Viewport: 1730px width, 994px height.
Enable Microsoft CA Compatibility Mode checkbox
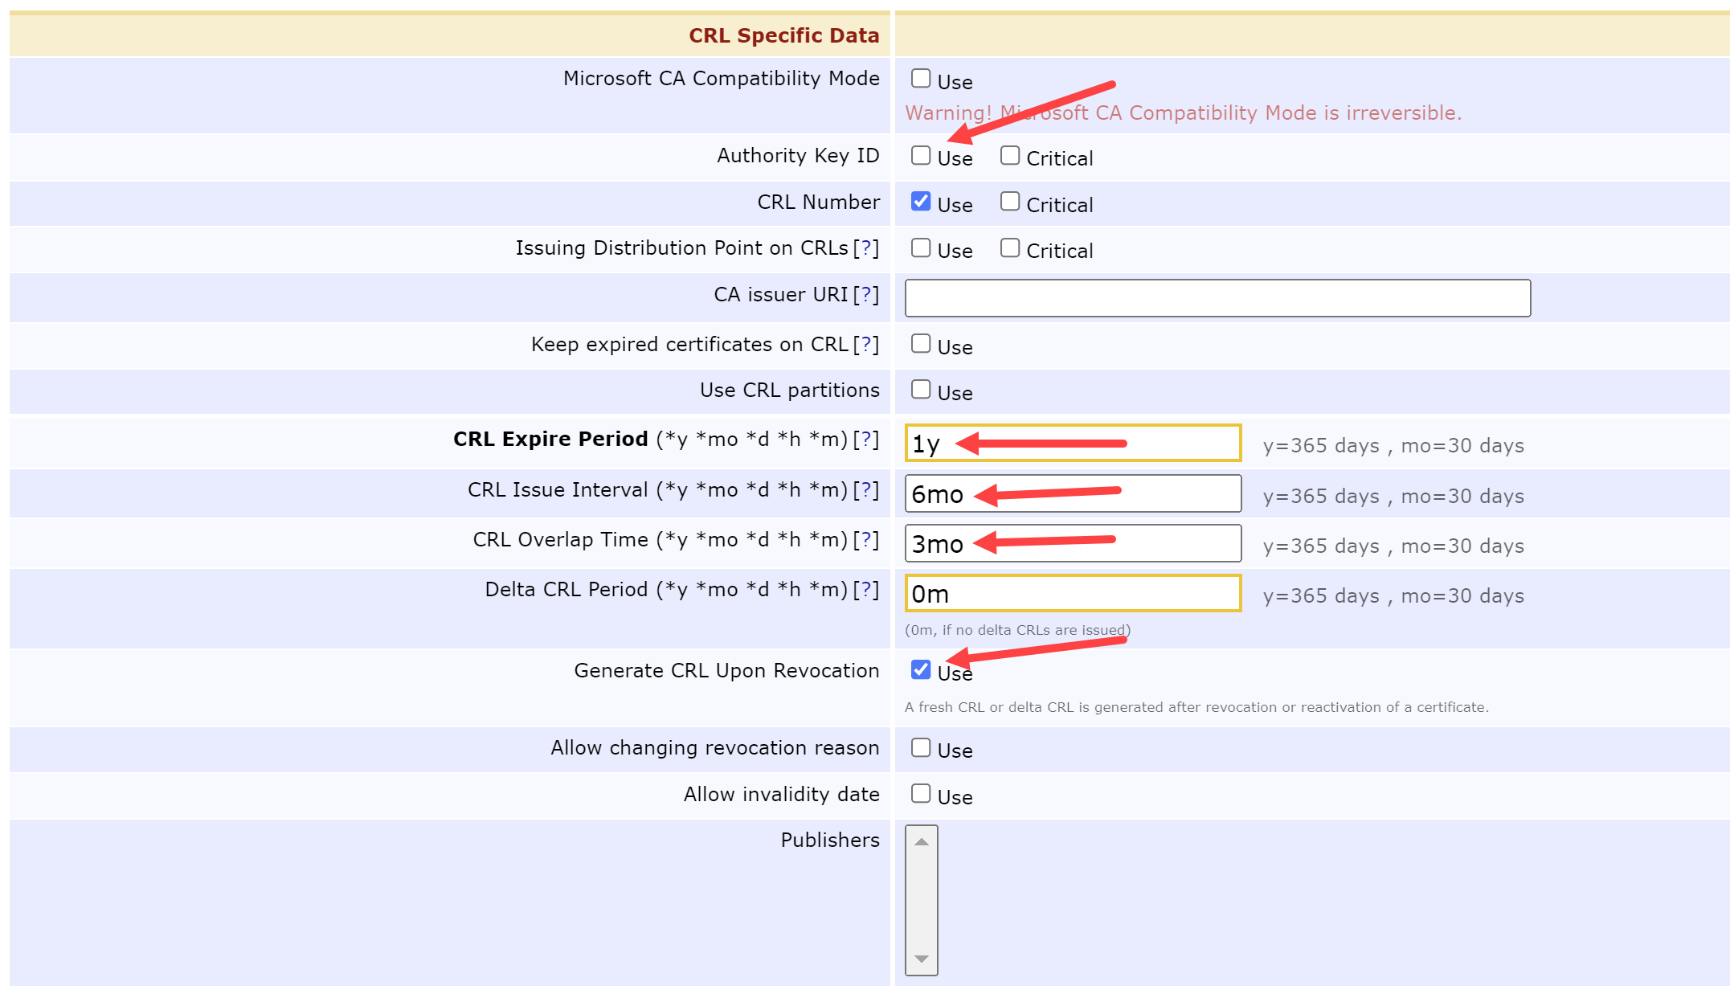[x=921, y=79]
